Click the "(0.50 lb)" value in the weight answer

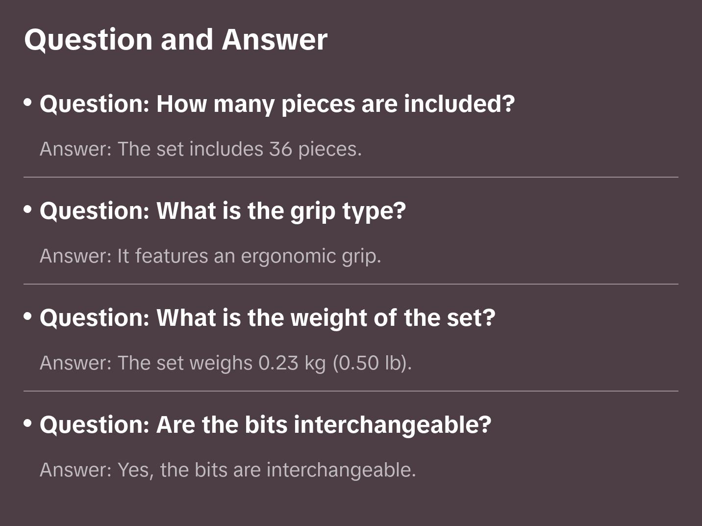pyautogui.click(x=372, y=363)
